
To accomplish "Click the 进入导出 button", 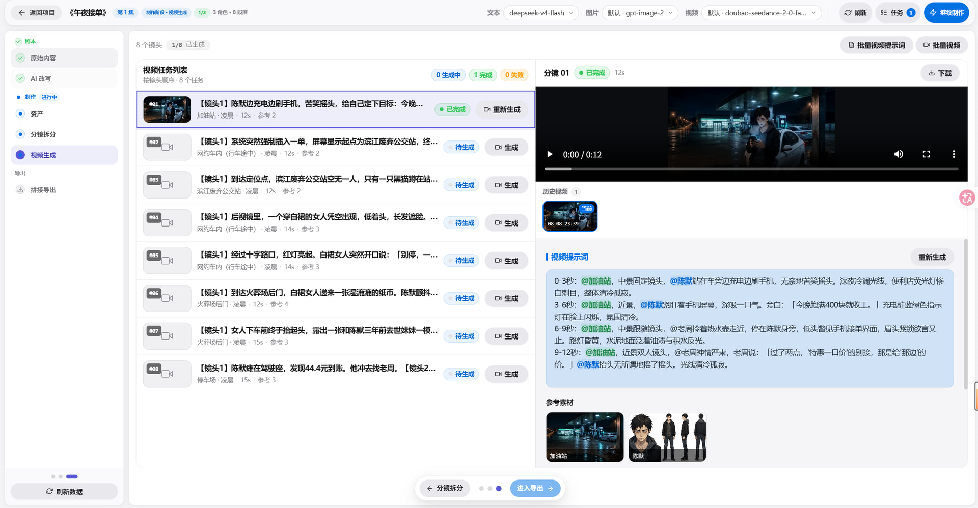I will (535, 488).
